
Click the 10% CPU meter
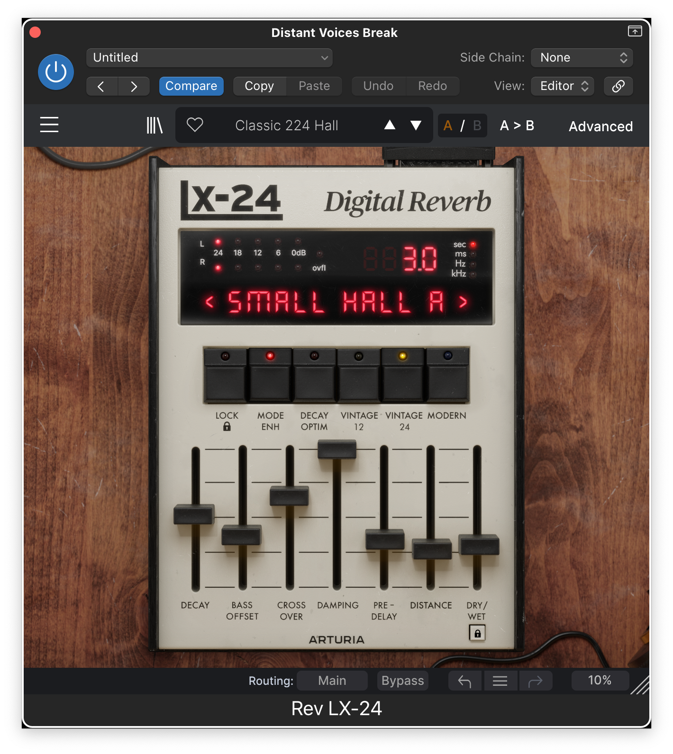[600, 681]
